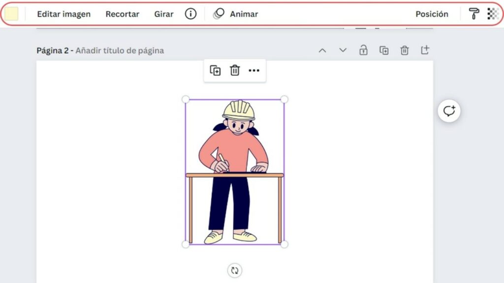Click the Añadir título de página field
504x283 pixels.
(x=120, y=51)
